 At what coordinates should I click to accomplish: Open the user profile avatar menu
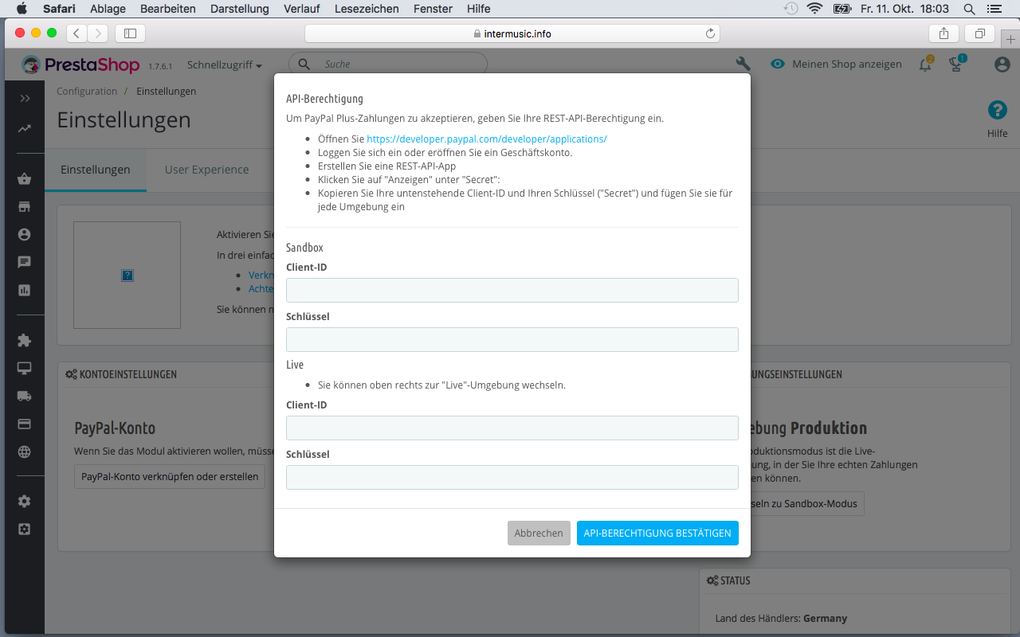tap(1002, 64)
